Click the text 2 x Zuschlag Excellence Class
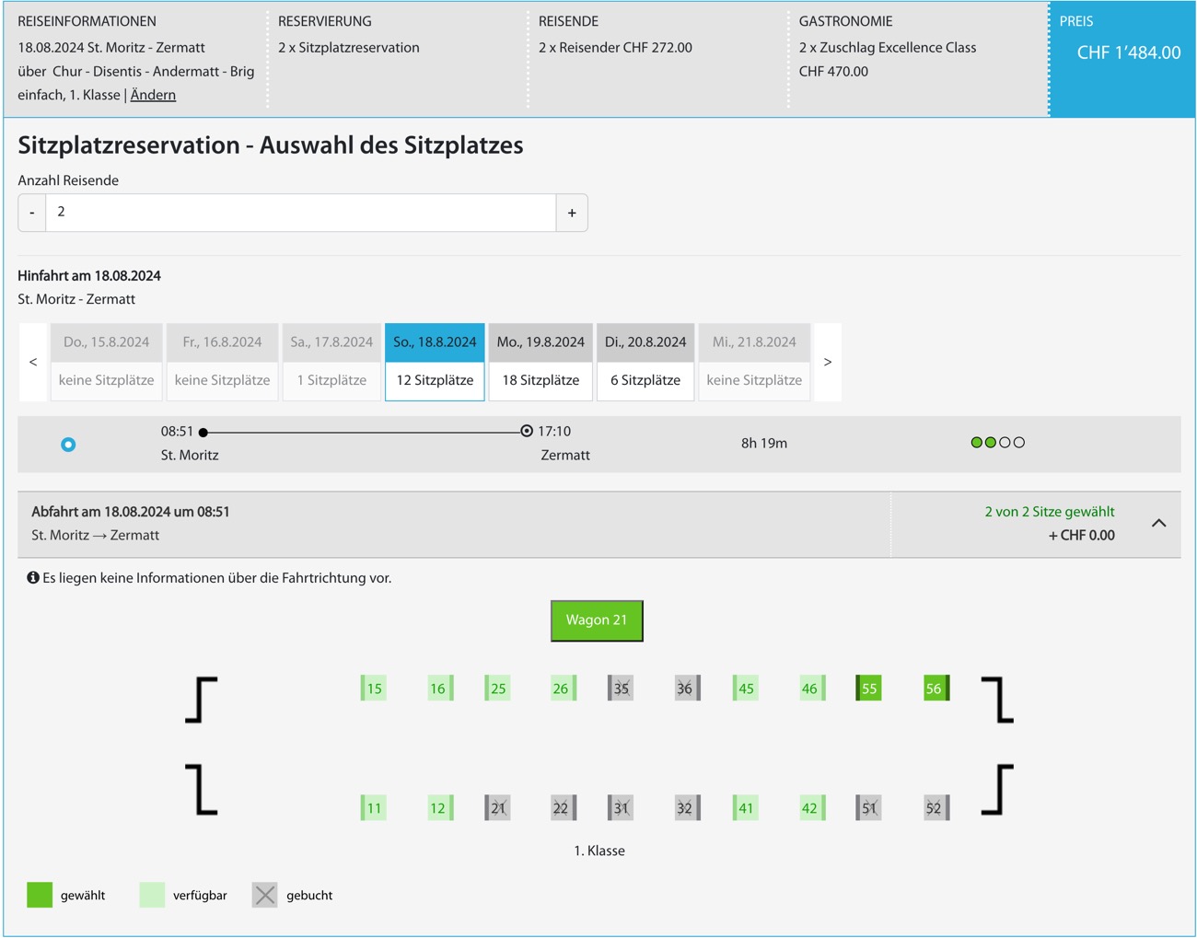Image resolution: width=1197 pixels, height=938 pixels. click(x=888, y=48)
